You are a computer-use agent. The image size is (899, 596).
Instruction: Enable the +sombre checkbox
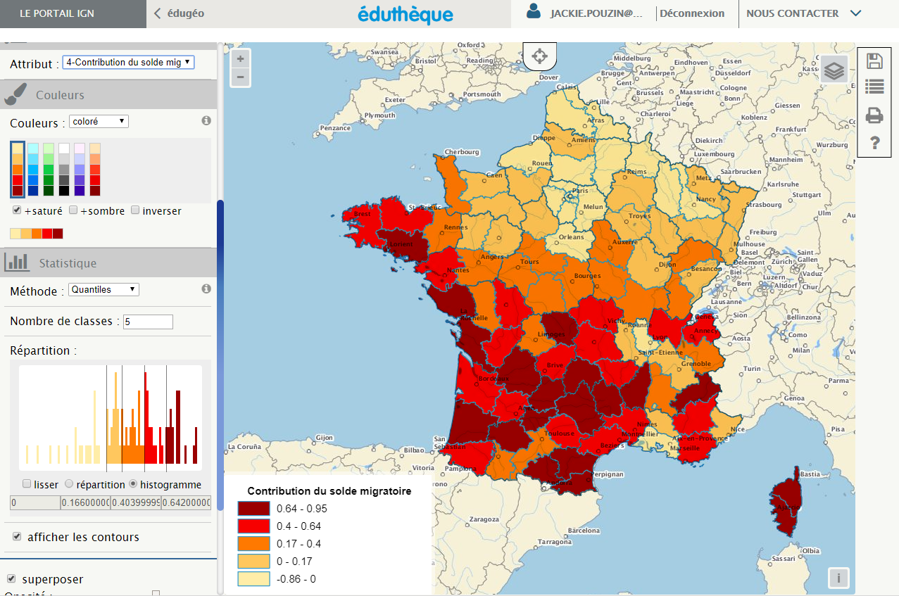(73, 210)
